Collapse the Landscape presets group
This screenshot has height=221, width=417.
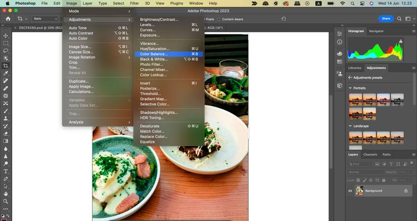pos(350,126)
